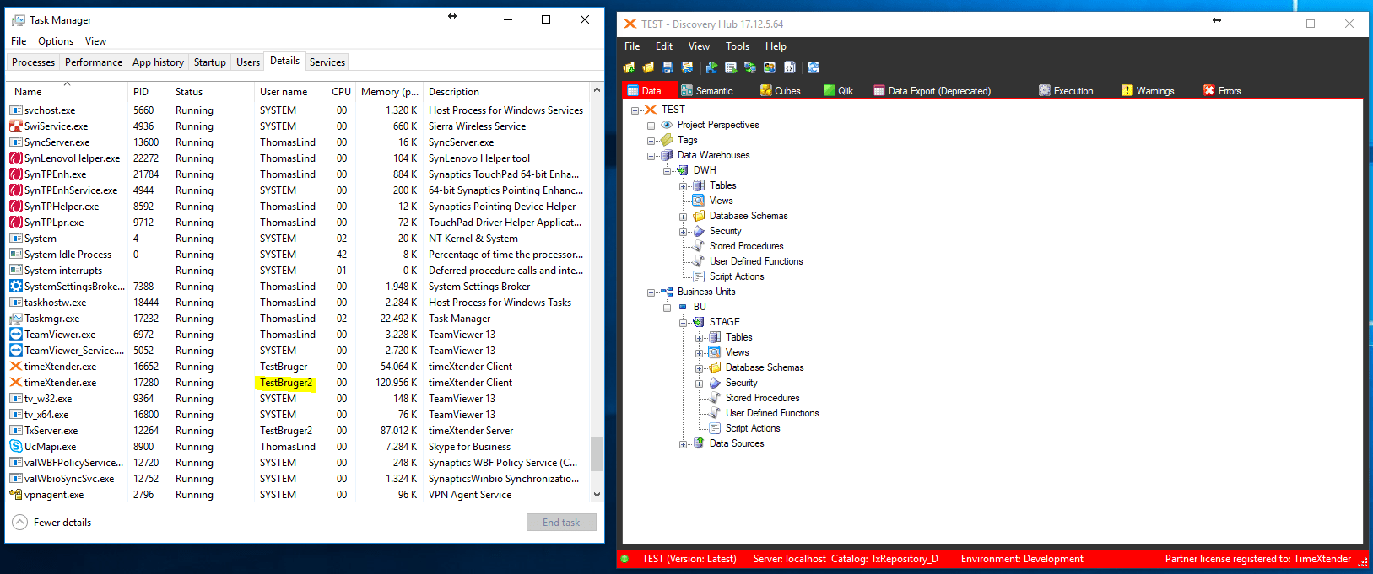Open the Tools menu in Discovery Hub
The width and height of the screenshot is (1373, 574).
737,46
